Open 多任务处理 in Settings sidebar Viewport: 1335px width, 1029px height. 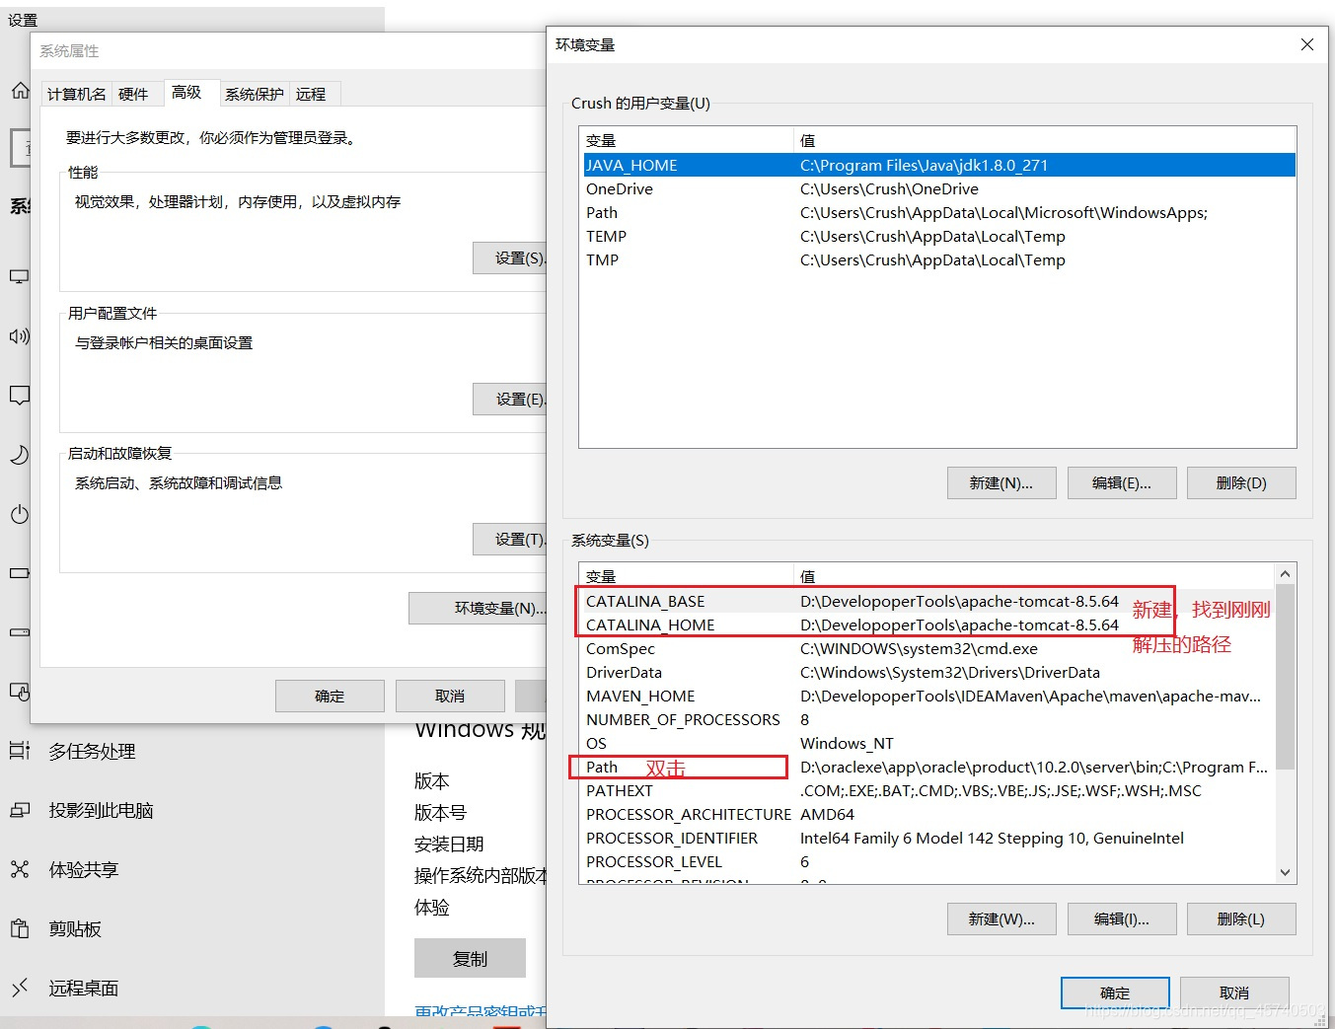(x=93, y=752)
